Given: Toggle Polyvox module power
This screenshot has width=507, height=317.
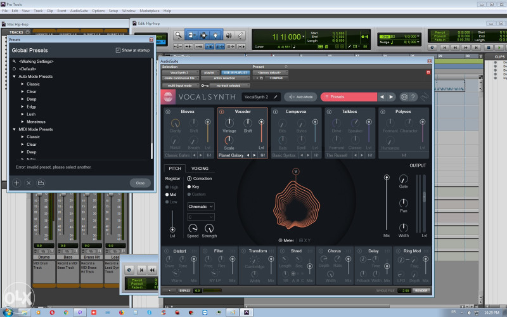Looking at the screenshot, I should pyautogui.click(x=383, y=112).
